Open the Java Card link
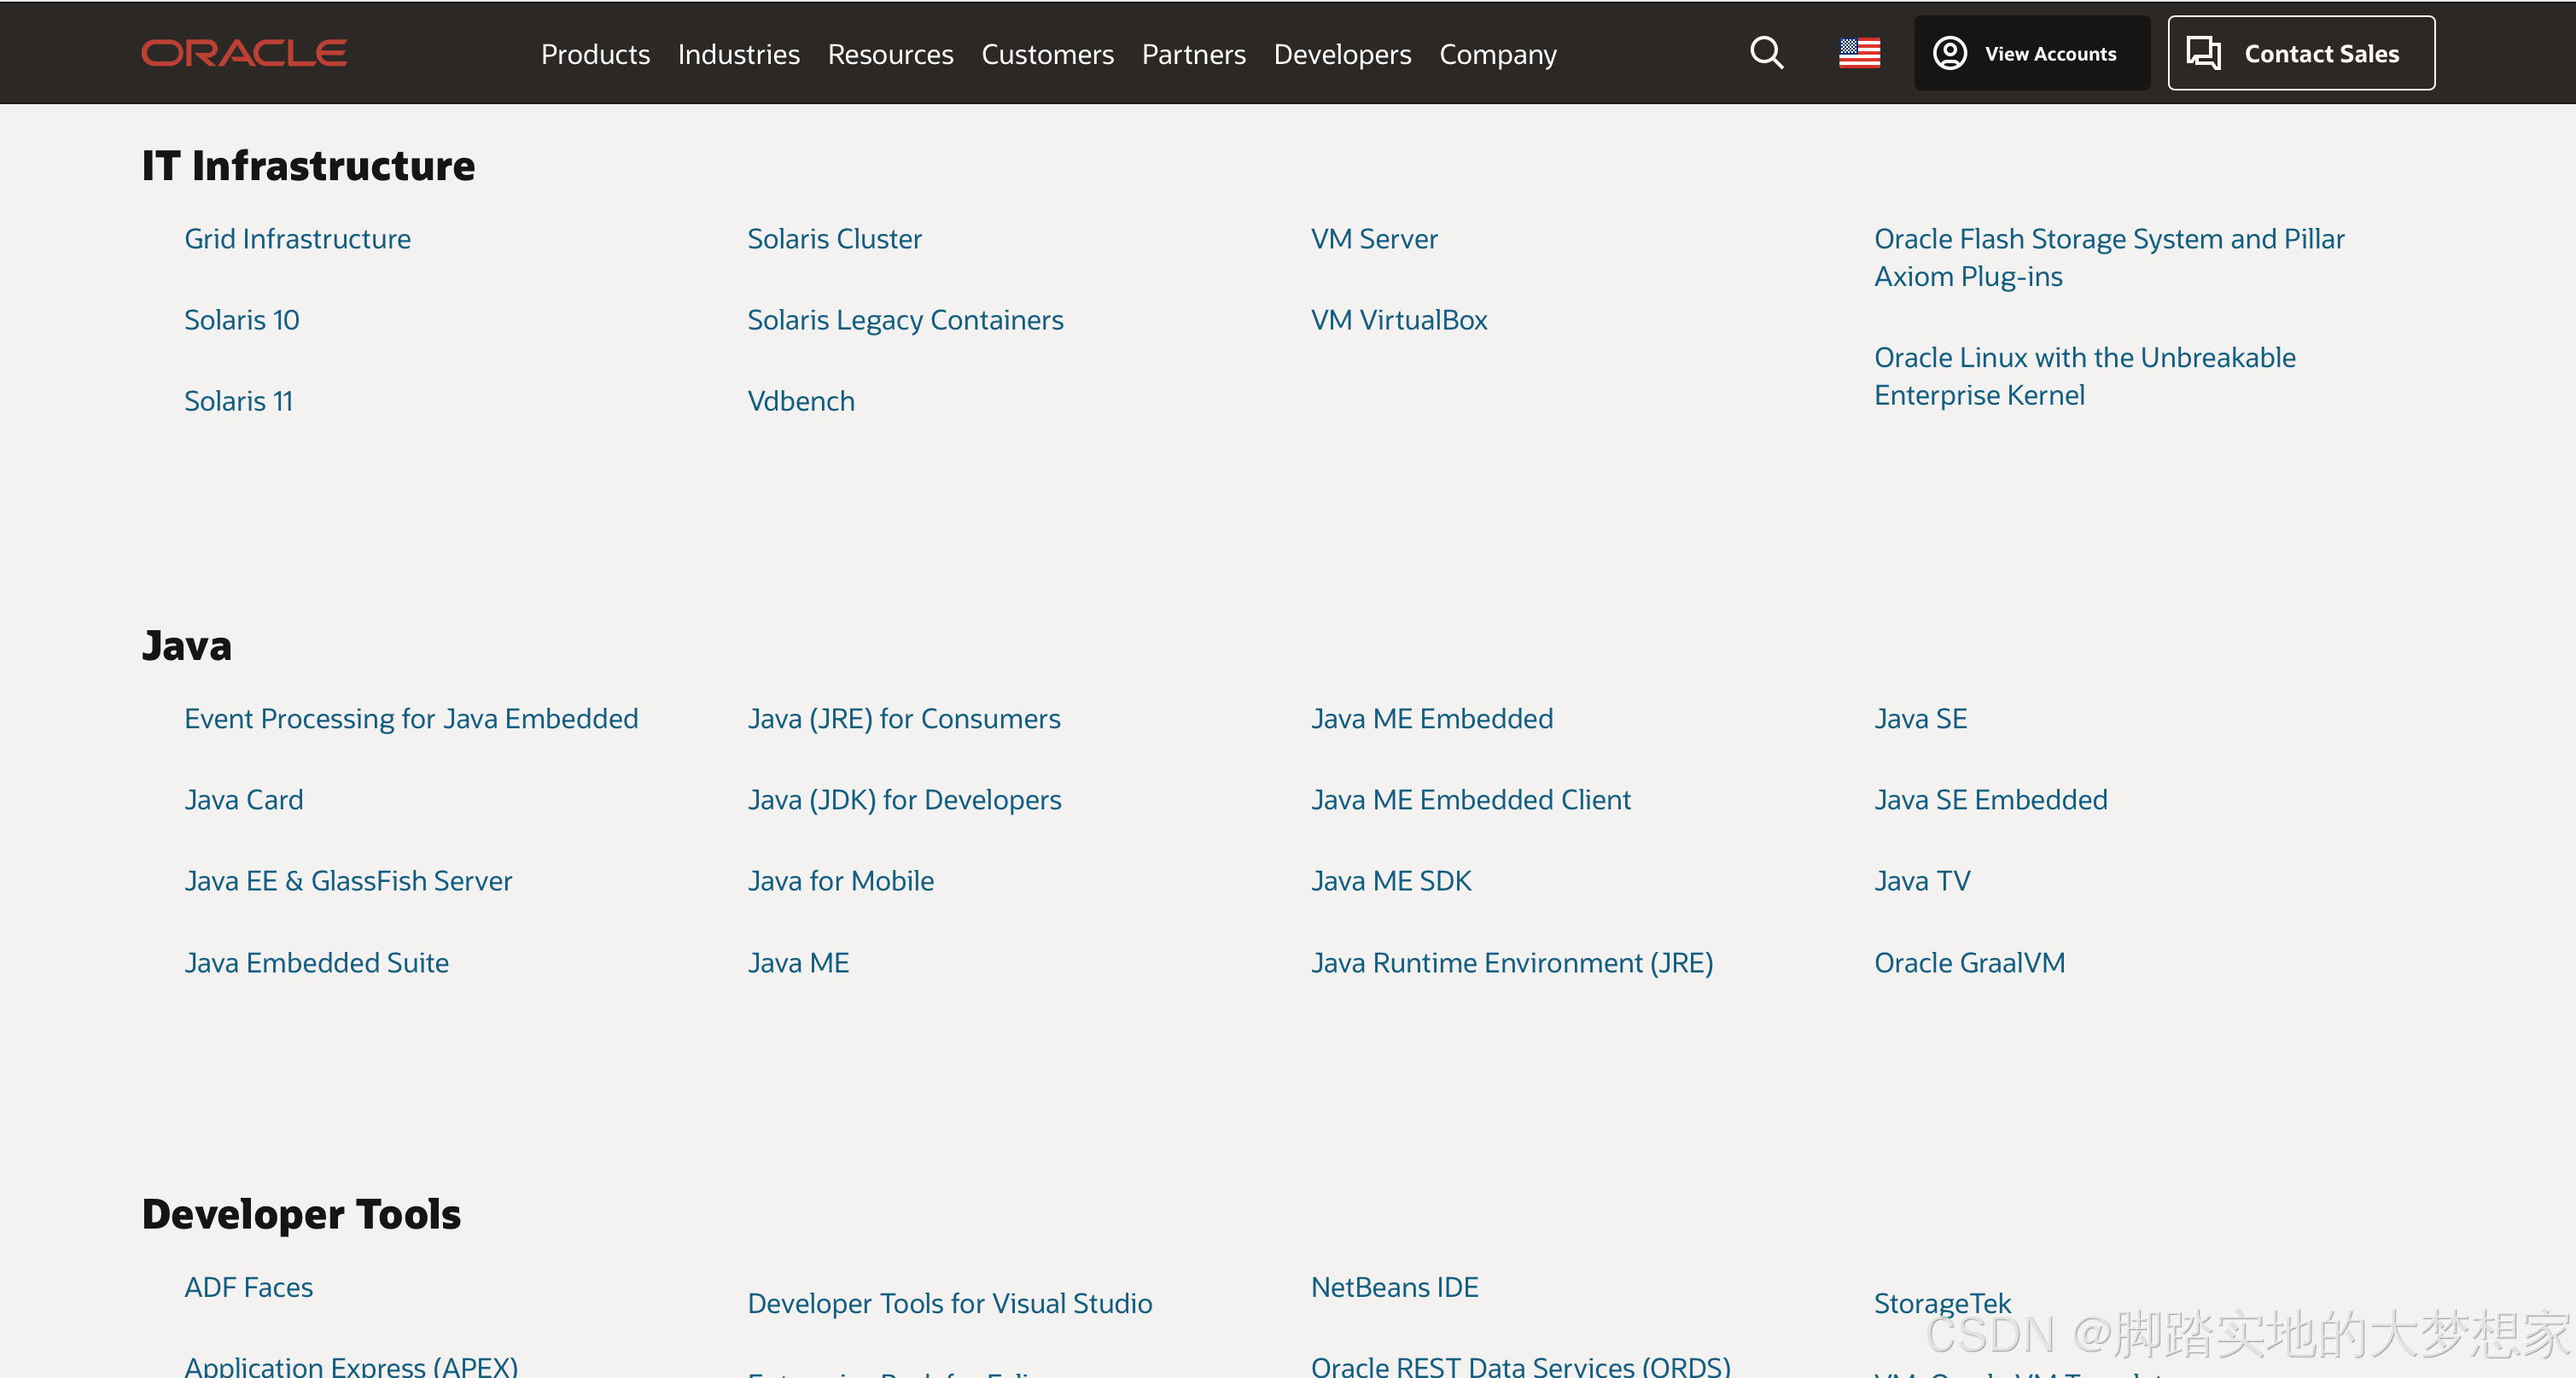The image size is (2576, 1378). click(243, 800)
